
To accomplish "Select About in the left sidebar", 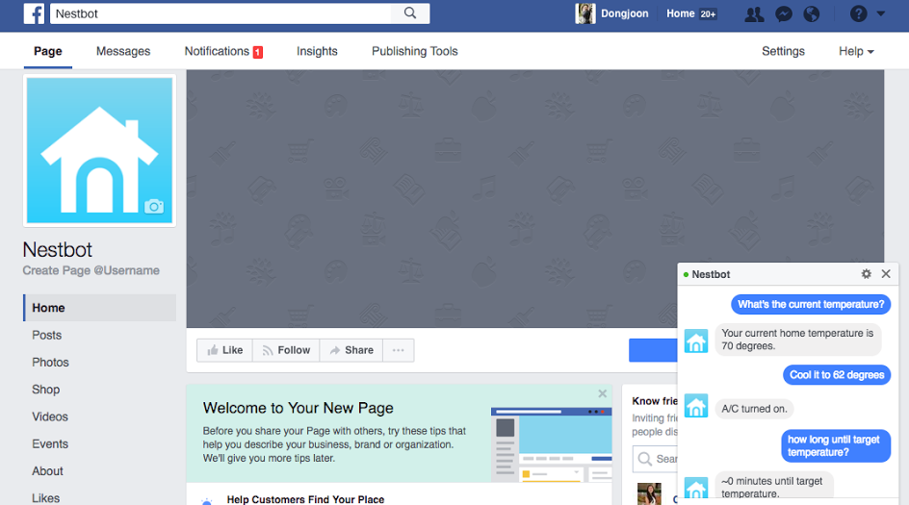I will pos(47,470).
